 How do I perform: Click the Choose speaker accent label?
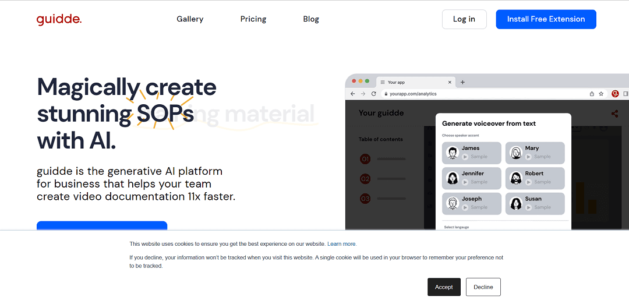pyautogui.click(x=461, y=136)
